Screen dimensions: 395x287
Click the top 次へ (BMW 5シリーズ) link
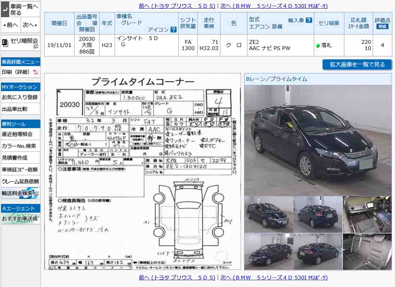point(274,6)
